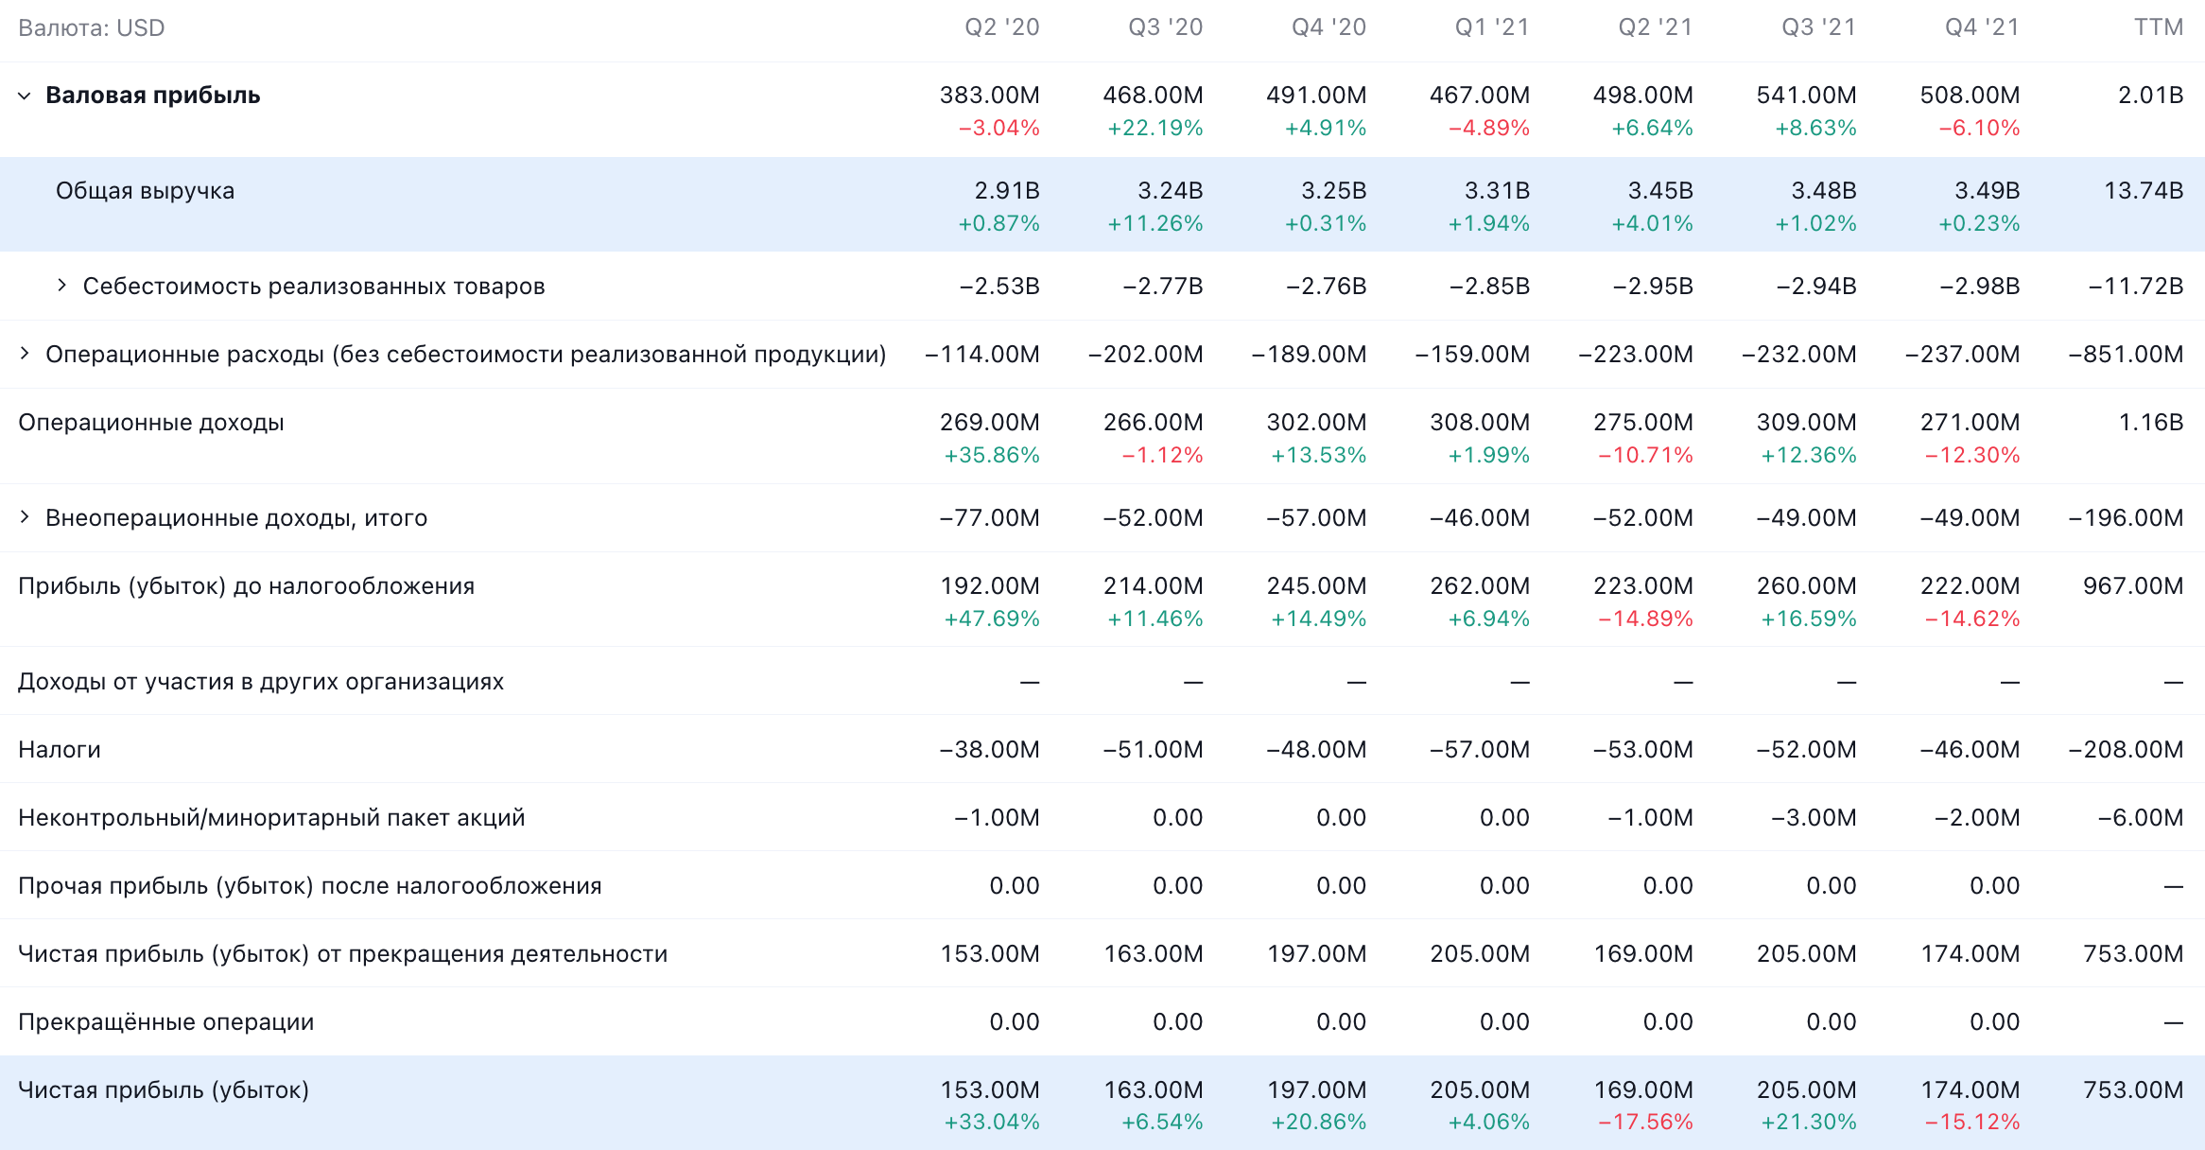Click pretax income Q1 '21 value 262.00M
This screenshot has width=2205, height=1150.
tap(1480, 586)
